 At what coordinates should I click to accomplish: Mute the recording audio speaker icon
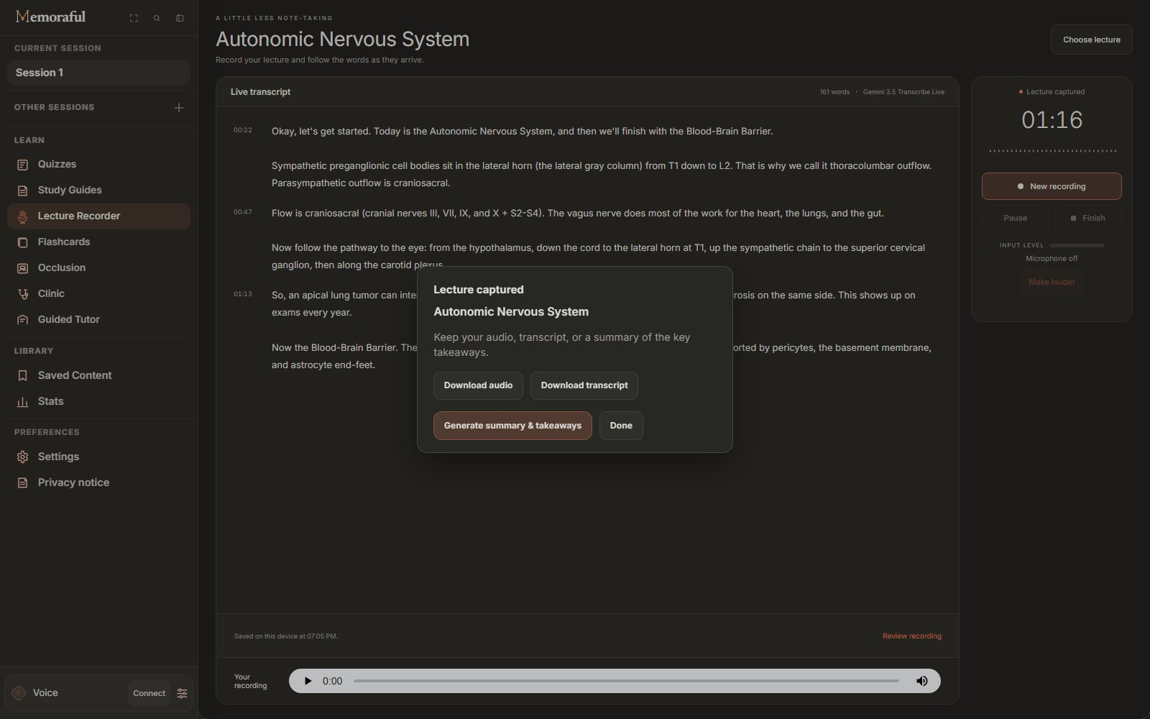921,681
